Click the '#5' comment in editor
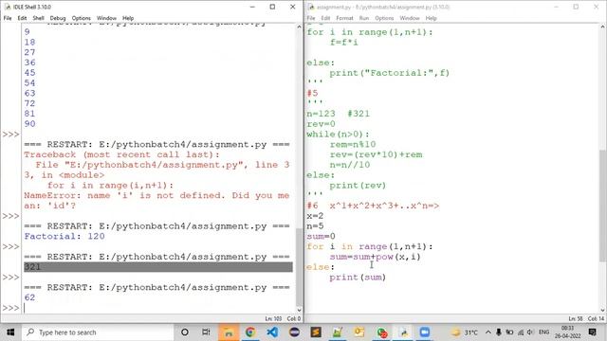607x341 pixels. 312,93
